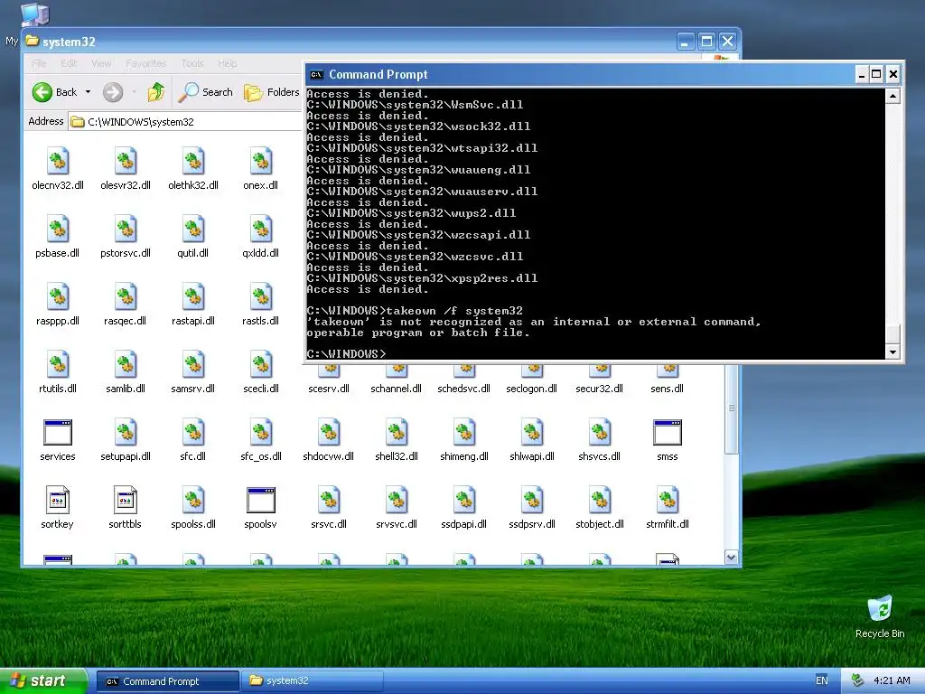925x694 pixels.
Task: Select the olesvr32.dll file icon
Action: click(x=126, y=161)
